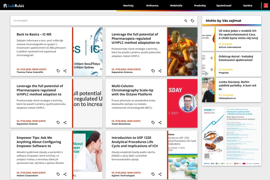Click Waters Corporation company name
The width and height of the screenshot is (270, 180).
[x=27, y=176]
